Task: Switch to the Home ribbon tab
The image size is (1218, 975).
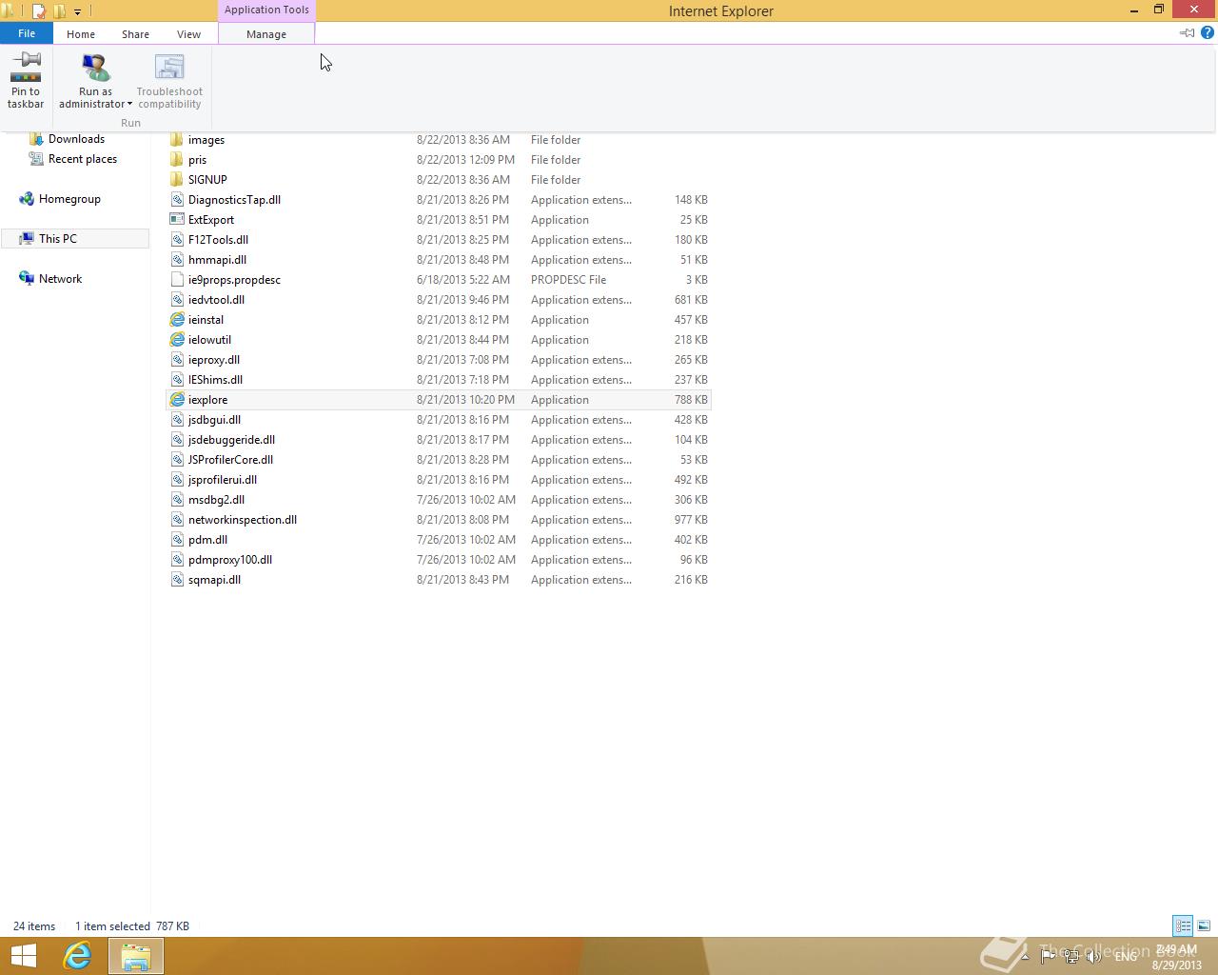Action: click(81, 34)
